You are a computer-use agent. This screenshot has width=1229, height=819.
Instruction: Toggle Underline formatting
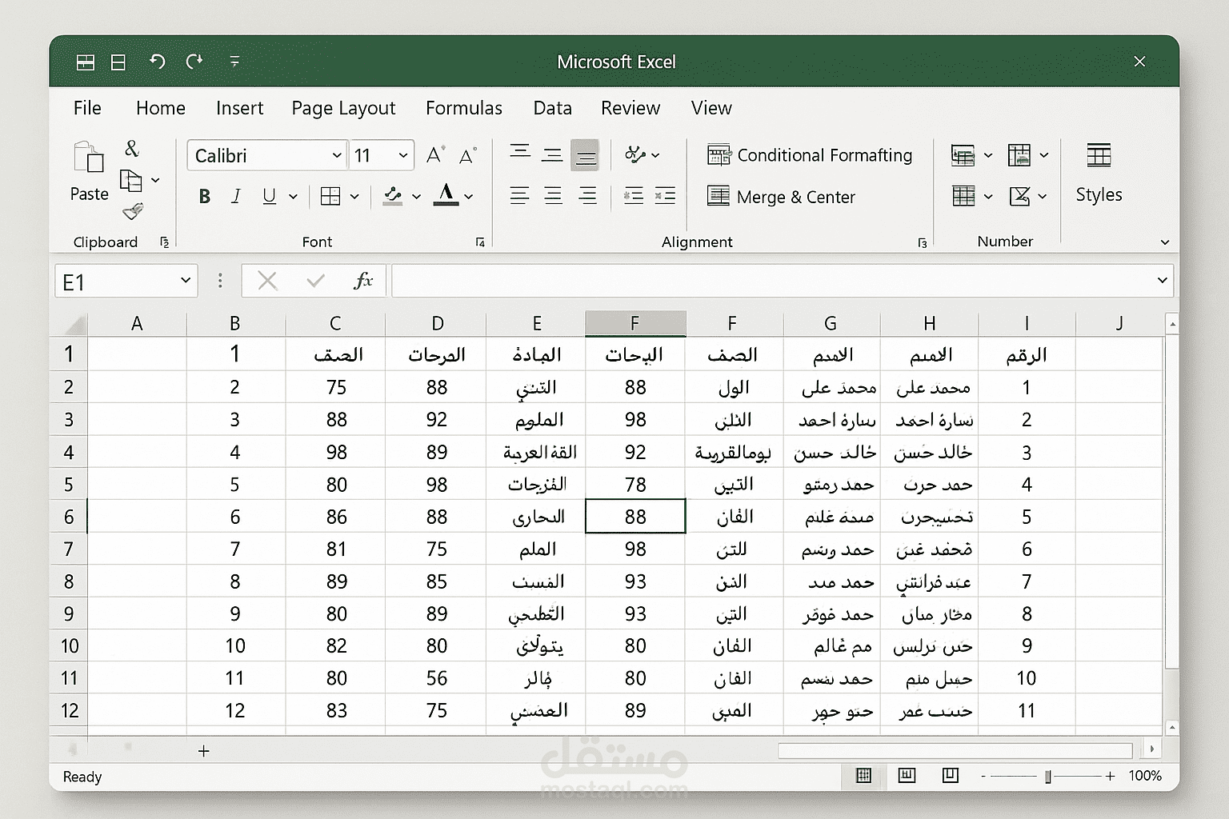270,197
